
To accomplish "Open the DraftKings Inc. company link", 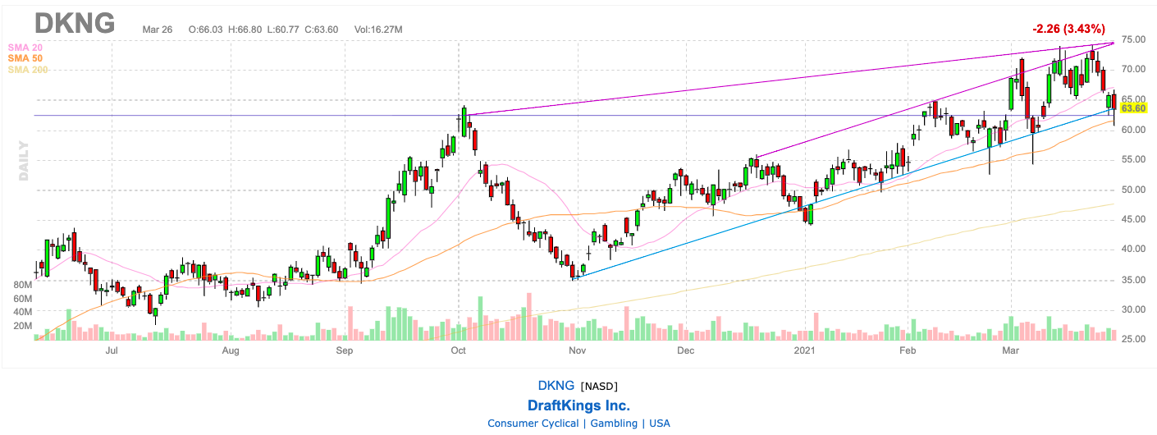I will (x=578, y=405).
